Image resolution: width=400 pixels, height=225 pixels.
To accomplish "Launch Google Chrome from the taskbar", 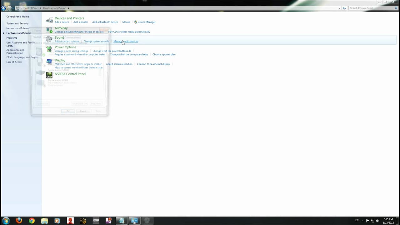I will tap(32, 221).
